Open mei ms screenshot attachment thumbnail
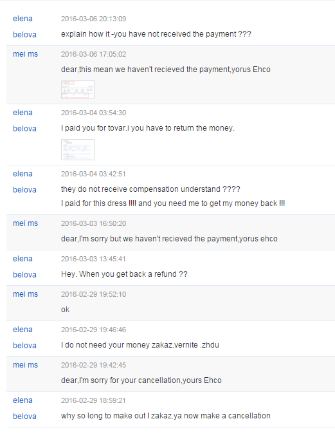Viewport: 335px width, 439px height. point(78,89)
